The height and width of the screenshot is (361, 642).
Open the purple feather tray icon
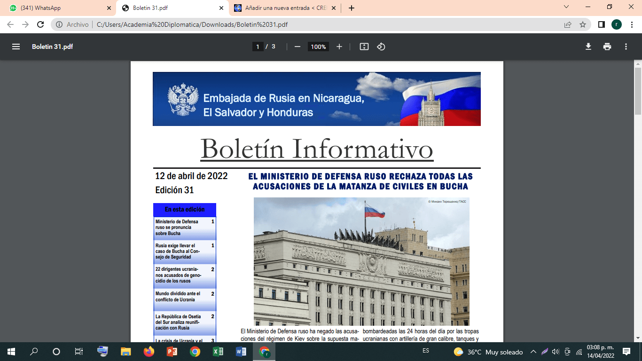click(544, 352)
